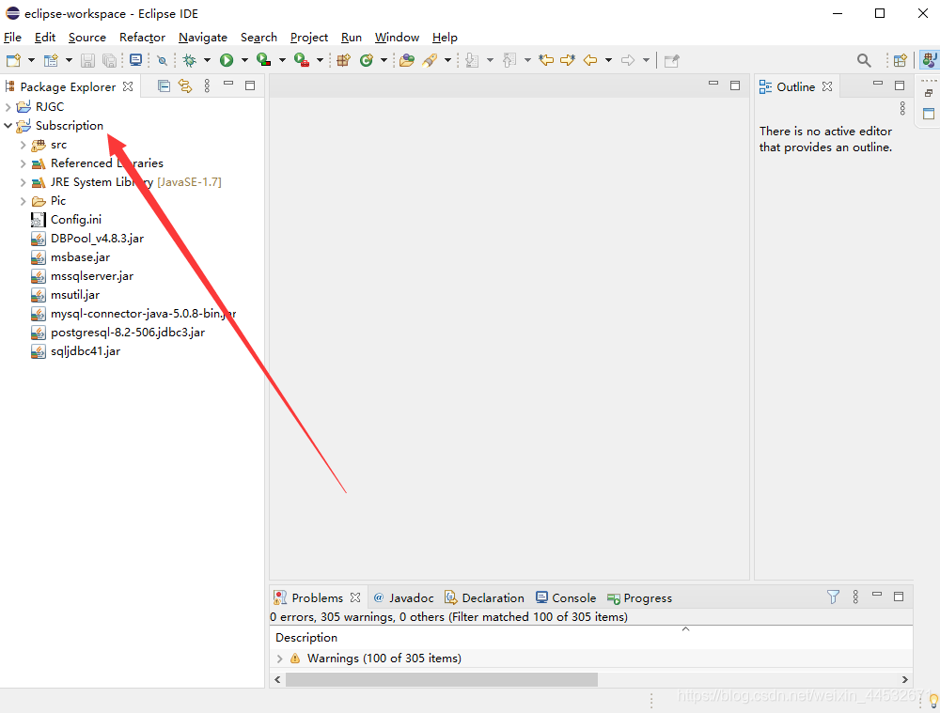Open the External Tools dropdown arrow

tap(320, 60)
